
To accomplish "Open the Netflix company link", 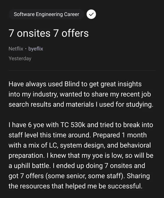I will [x=16, y=49].
